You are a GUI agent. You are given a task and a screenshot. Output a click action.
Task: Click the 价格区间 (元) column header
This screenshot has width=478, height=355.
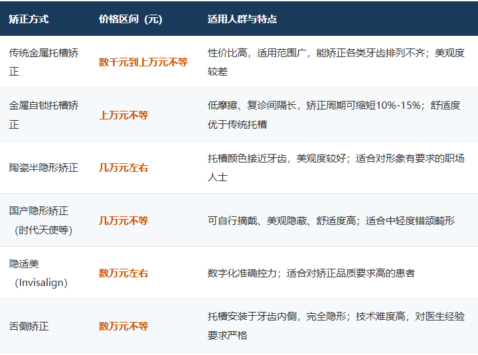click(x=131, y=19)
